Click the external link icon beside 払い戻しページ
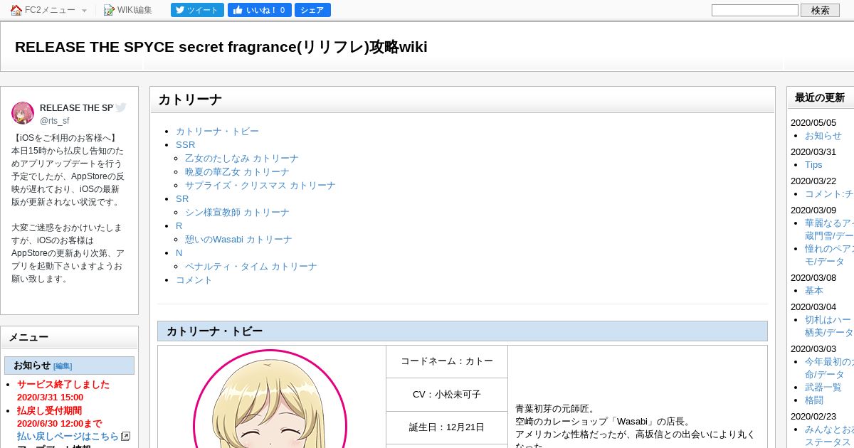 [126, 437]
